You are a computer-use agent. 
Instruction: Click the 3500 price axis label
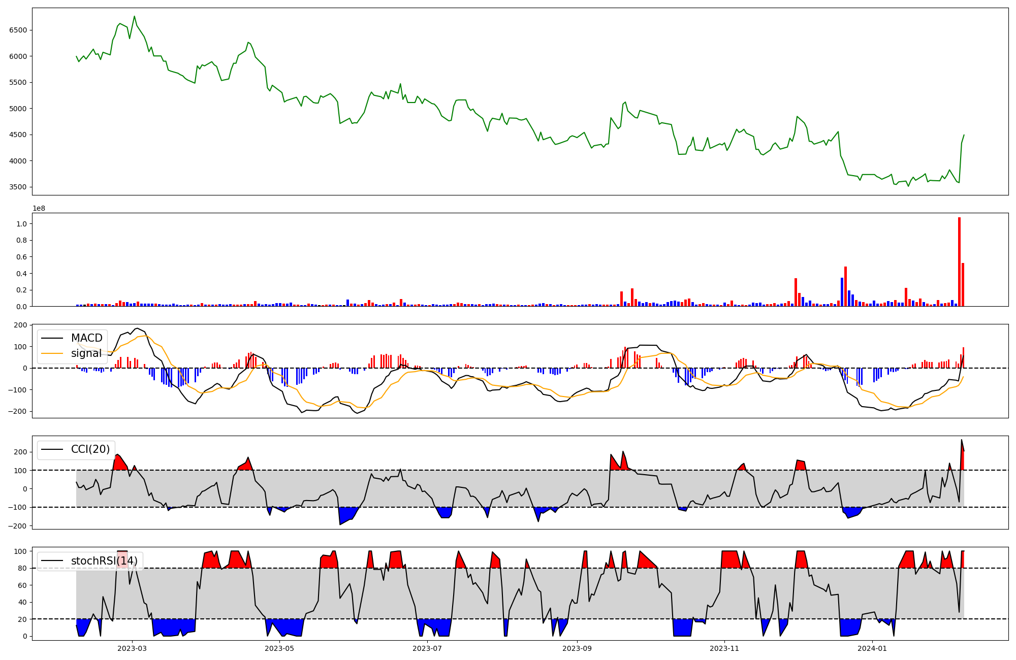tap(18, 187)
